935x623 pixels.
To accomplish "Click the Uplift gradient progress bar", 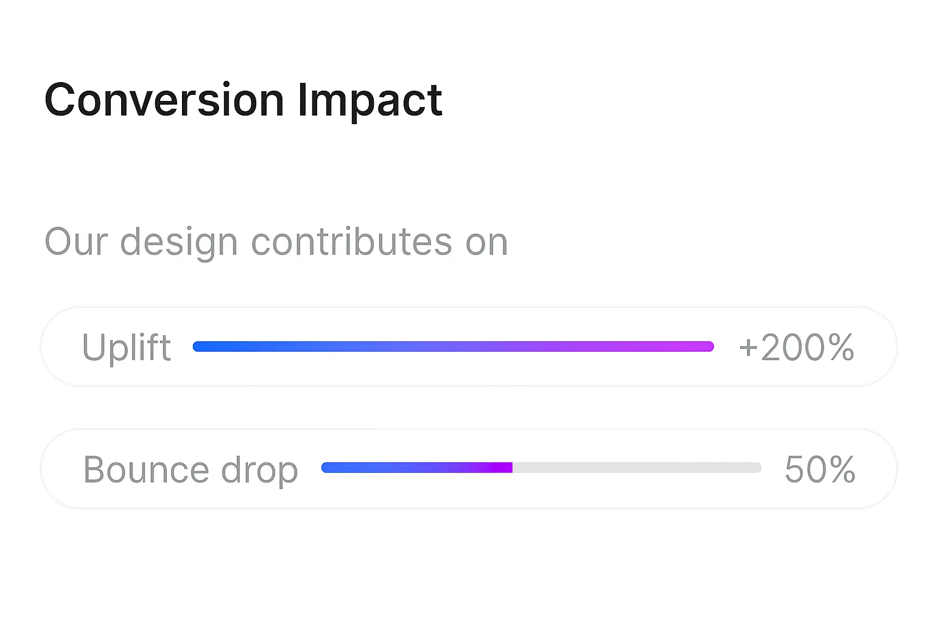I will pos(453,347).
